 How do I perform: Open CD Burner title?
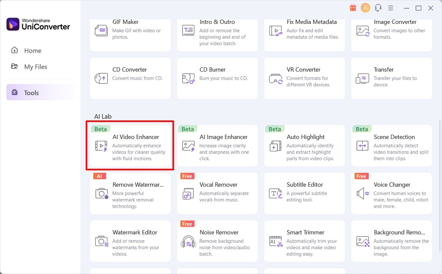213,69
